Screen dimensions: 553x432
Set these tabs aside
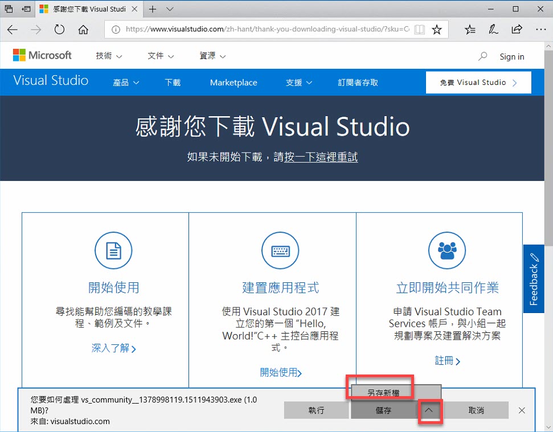[x=26, y=9]
